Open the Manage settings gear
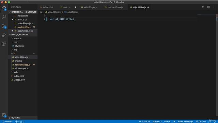Image resolution: width=218 pixels, height=123 pixels. (x=4, y=115)
